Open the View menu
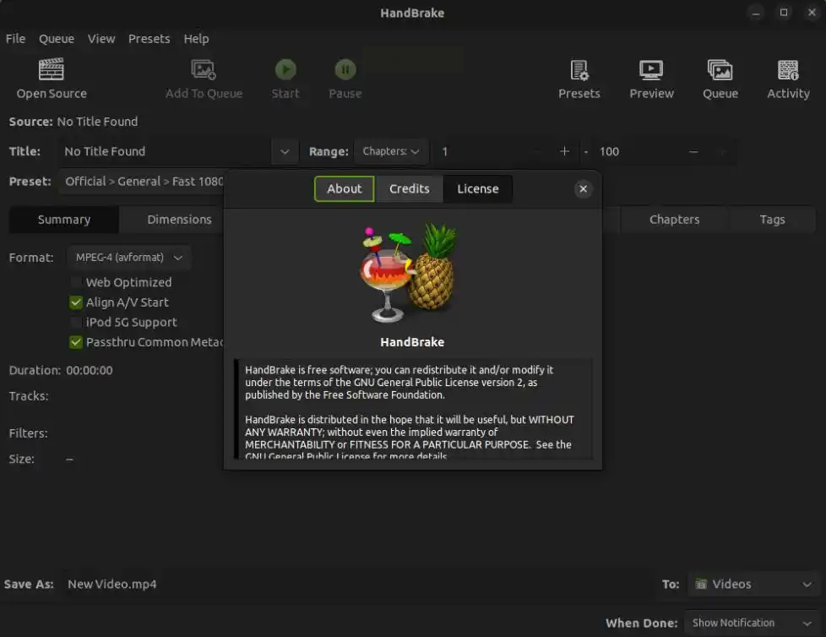 (x=101, y=39)
